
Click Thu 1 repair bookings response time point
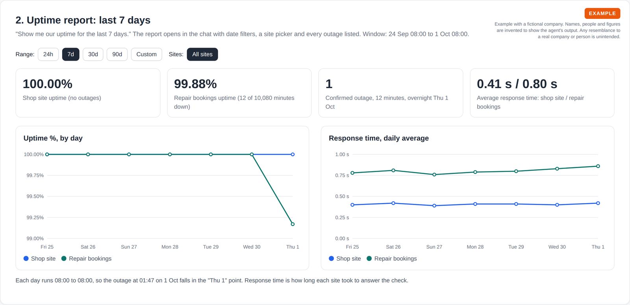click(598, 166)
